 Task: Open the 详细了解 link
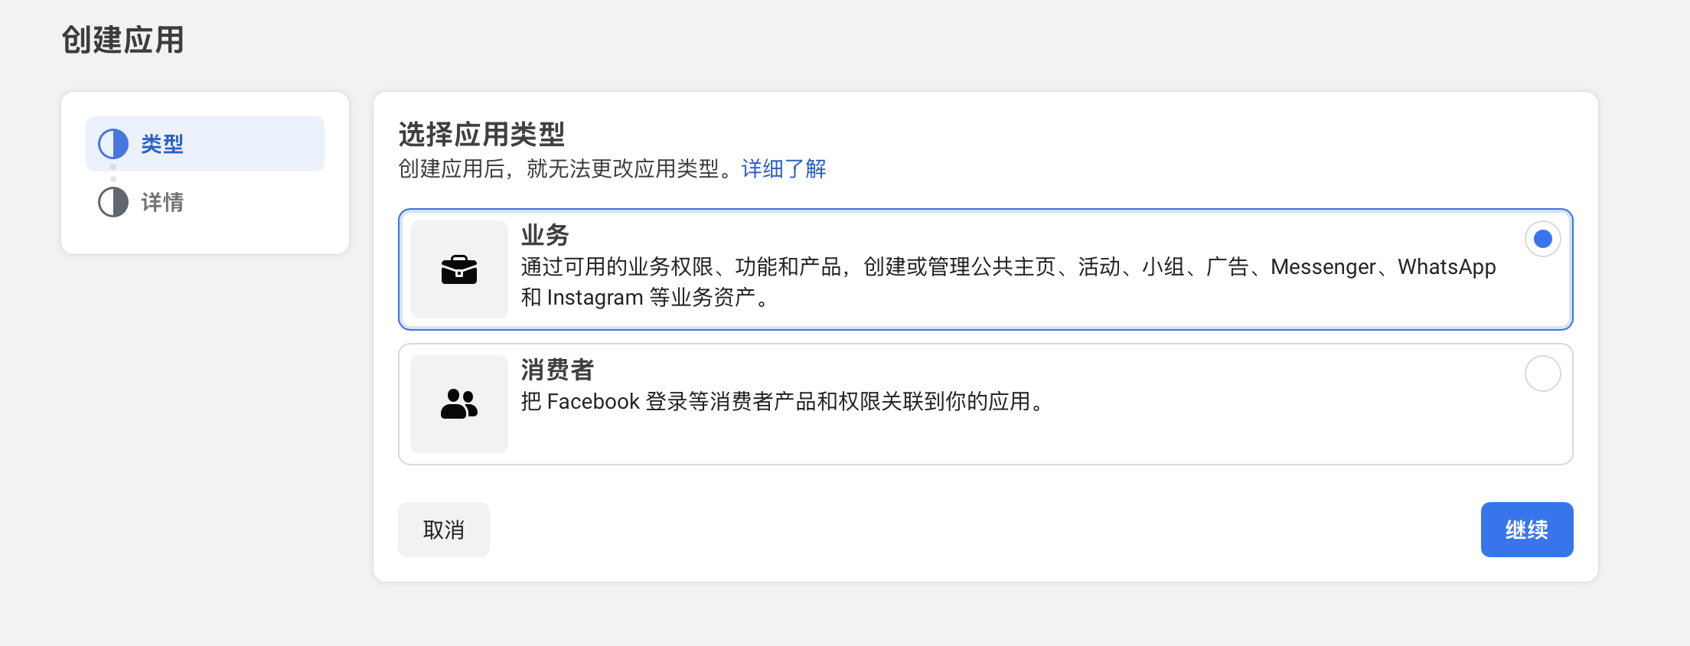784,168
